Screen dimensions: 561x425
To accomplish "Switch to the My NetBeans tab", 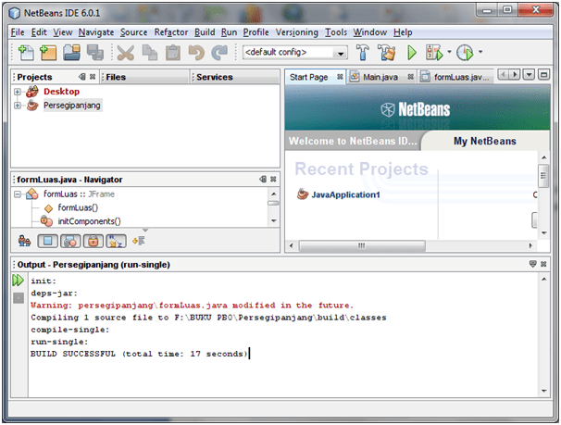I will click(484, 142).
